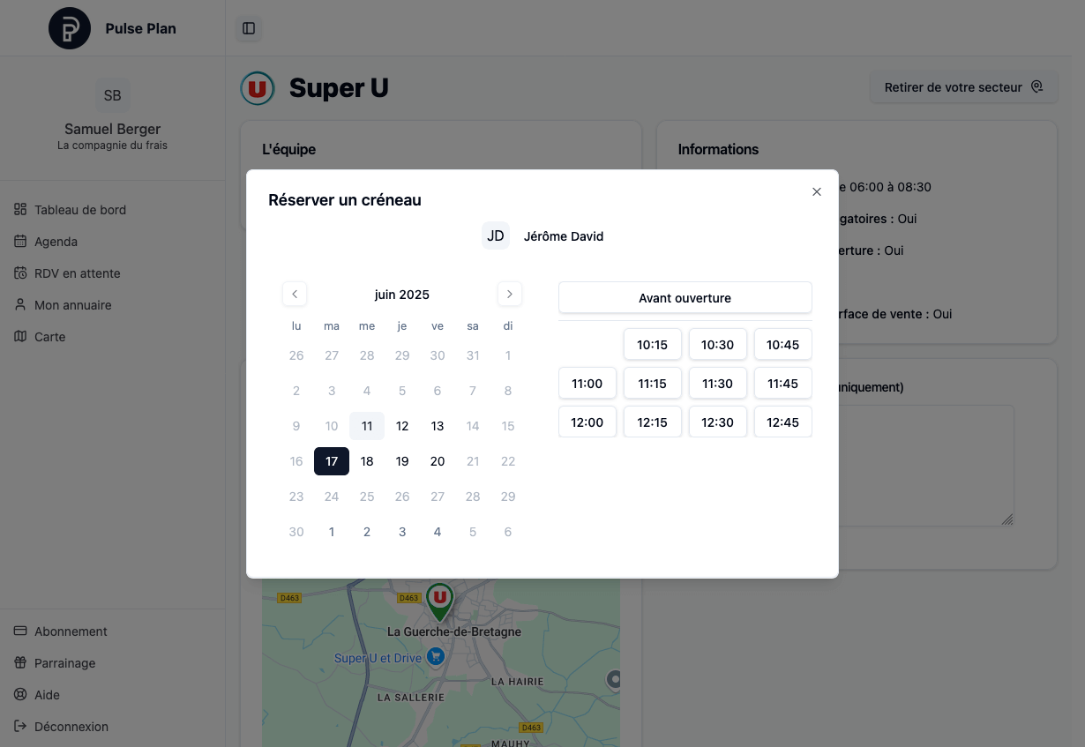Viewport: 1085px width, 747px height.
Task: Select the Avant ouverture slot option
Action: 685,298
